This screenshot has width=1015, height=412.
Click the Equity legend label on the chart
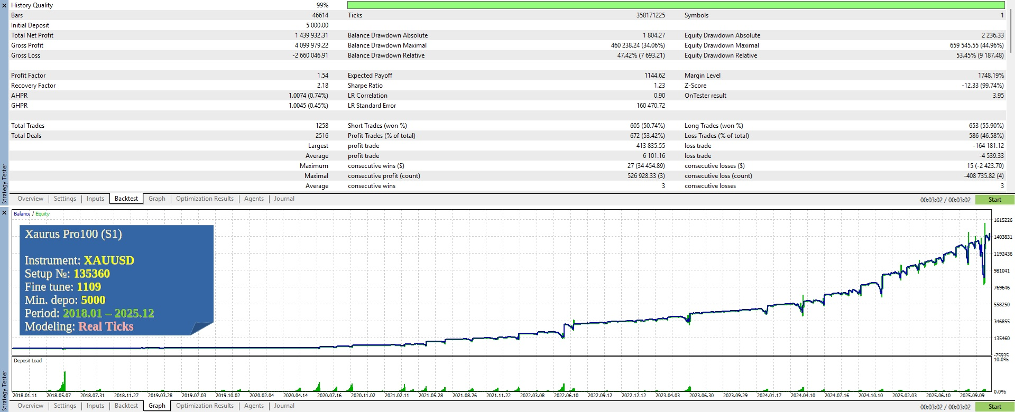[x=42, y=214]
